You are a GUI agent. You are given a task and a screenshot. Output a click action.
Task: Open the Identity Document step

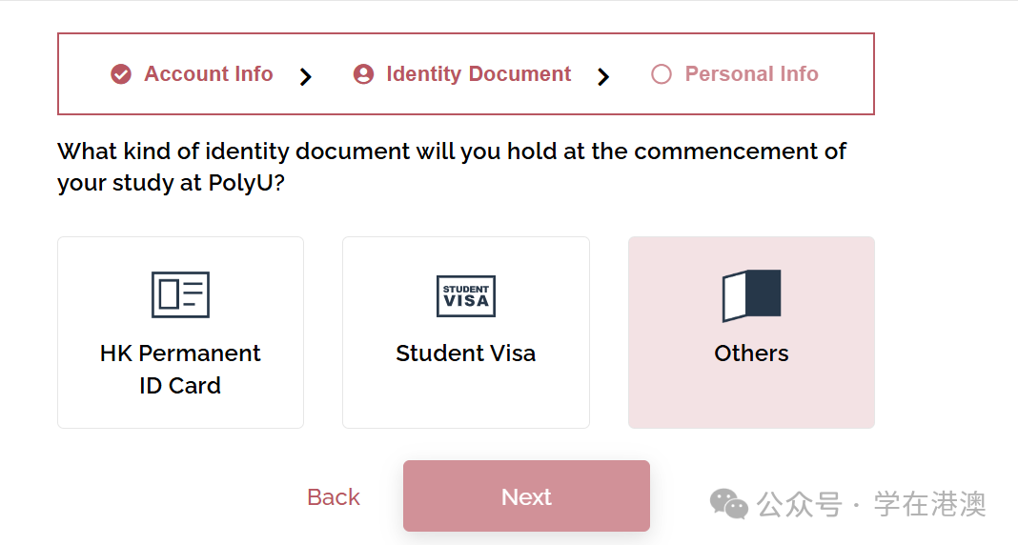click(x=478, y=74)
